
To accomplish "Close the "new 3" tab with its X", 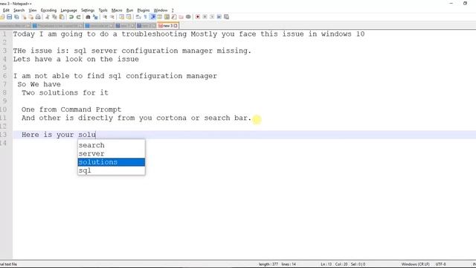I will click(176, 26).
